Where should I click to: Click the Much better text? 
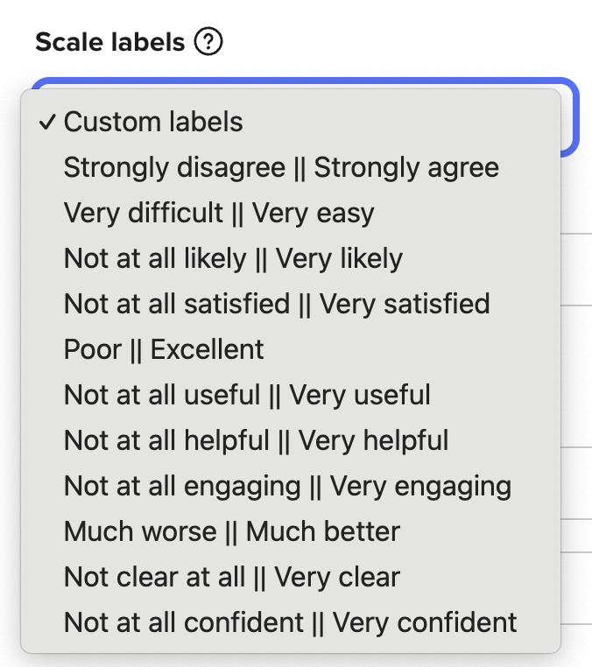pyautogui.click(x=323, y=531)
